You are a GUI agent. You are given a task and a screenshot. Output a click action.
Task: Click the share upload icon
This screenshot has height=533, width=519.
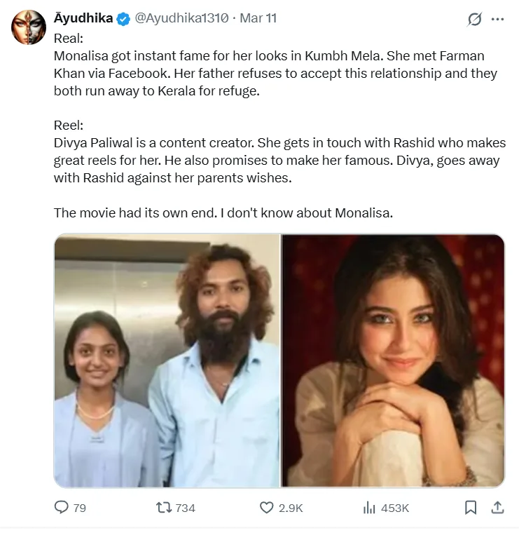tap(497, 506)
